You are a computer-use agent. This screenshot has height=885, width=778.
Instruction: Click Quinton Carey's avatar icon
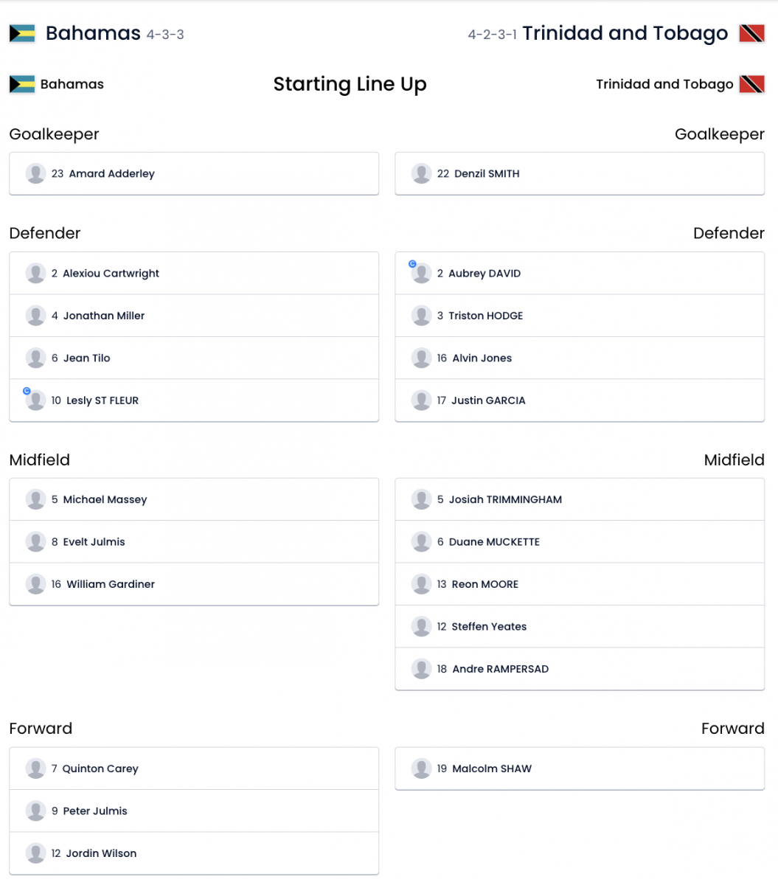point(35,768)
